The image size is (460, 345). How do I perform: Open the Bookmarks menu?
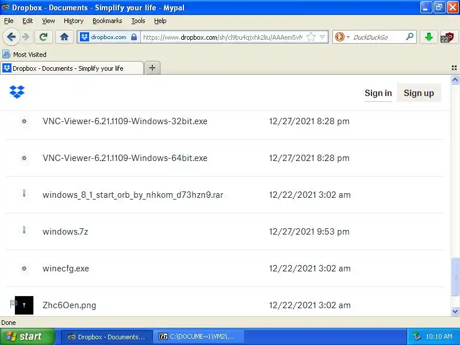[108, 21]
